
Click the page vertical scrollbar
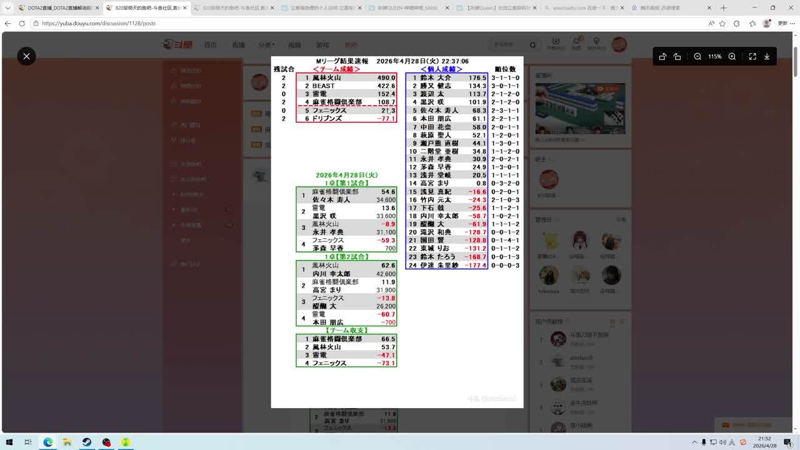(x=796, y=187)
